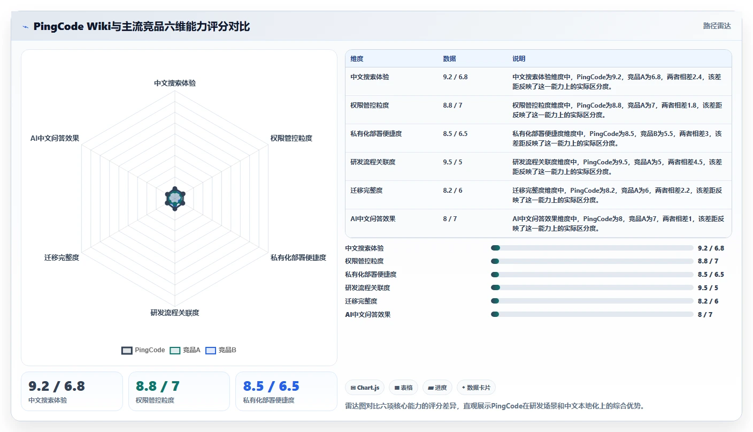Click the 表格 chip
This screenshot has height=432, width=753.
(x=403, y=388)
